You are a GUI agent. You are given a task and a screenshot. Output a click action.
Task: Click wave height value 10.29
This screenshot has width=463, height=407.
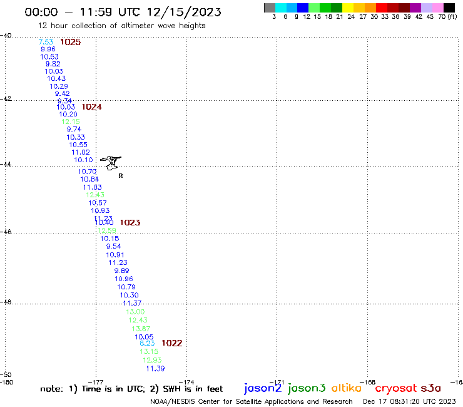59,86
